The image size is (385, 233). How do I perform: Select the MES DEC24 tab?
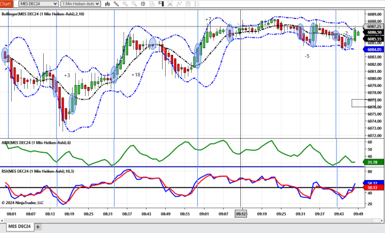[x=19, y=226]
